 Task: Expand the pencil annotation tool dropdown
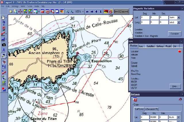point(6,56)
